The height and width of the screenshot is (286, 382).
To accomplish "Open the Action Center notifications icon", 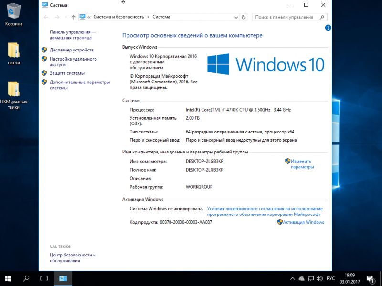I will pos(370,279).
